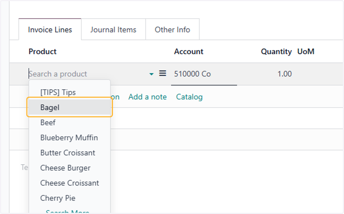Select [TIPS] Tips from product list
Viewport: 344px width, 214px height.
[x=70, y=92]
